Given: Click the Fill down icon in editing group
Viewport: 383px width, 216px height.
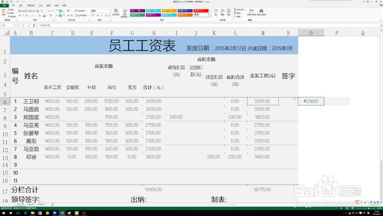Looking at the screenshot, I should [235, 13].
